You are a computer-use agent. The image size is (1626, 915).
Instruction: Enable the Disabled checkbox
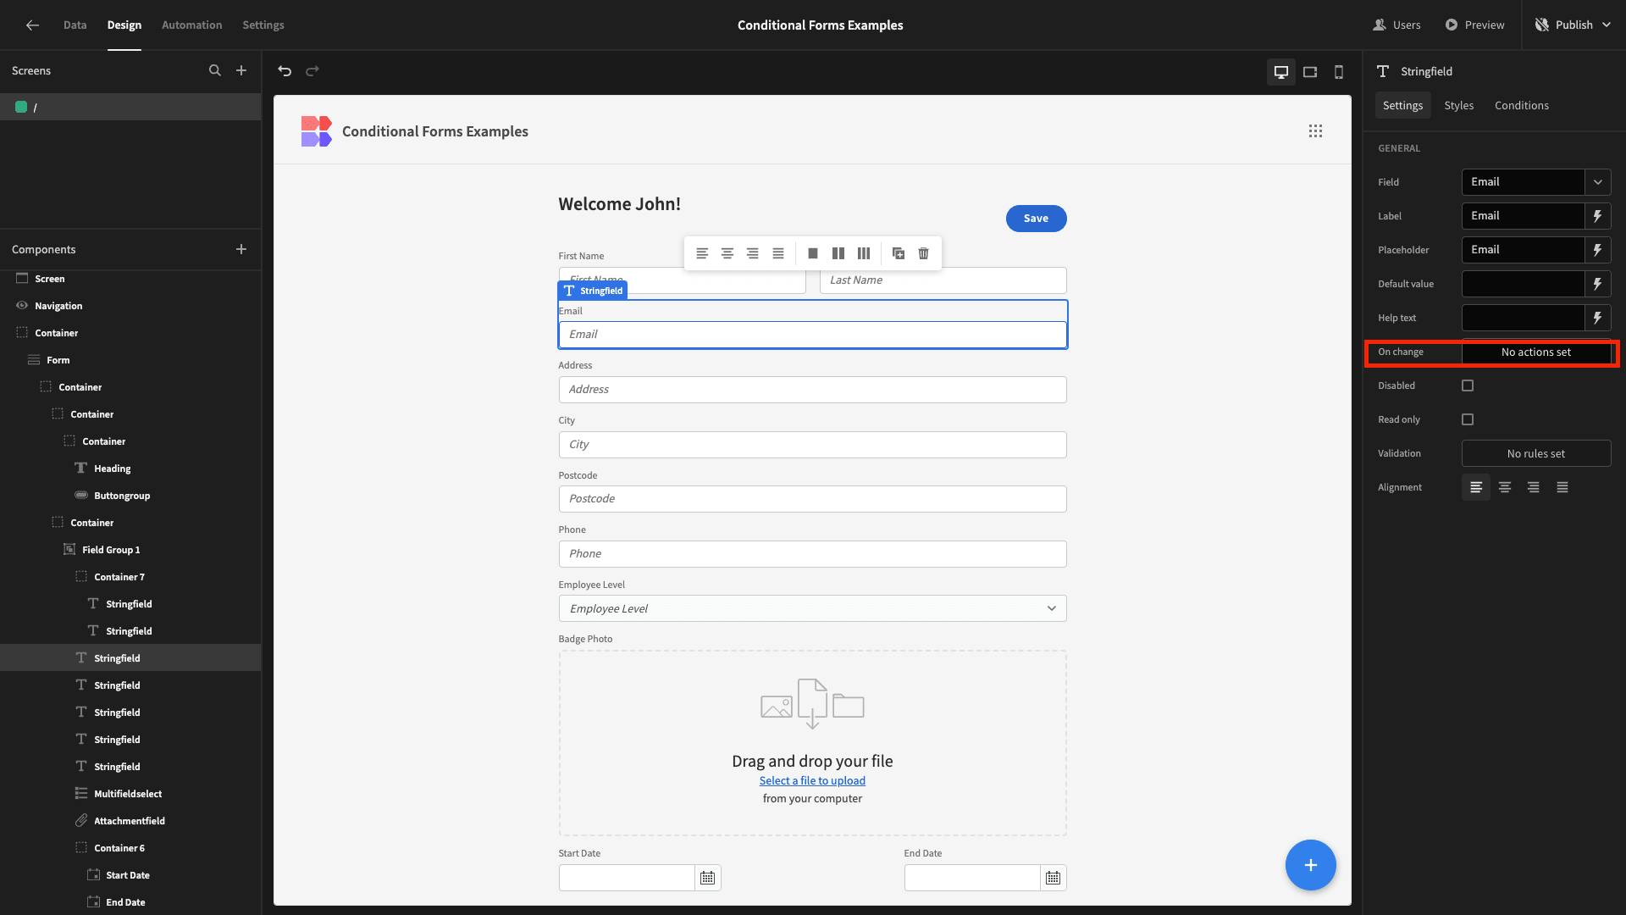coord(1468,385)
